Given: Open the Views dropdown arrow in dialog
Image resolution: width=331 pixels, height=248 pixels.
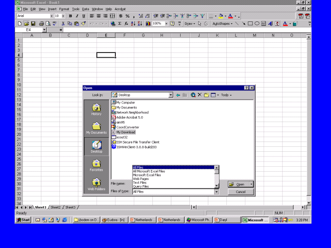Looking at the screenshot, I should click(x=218, y=95).
